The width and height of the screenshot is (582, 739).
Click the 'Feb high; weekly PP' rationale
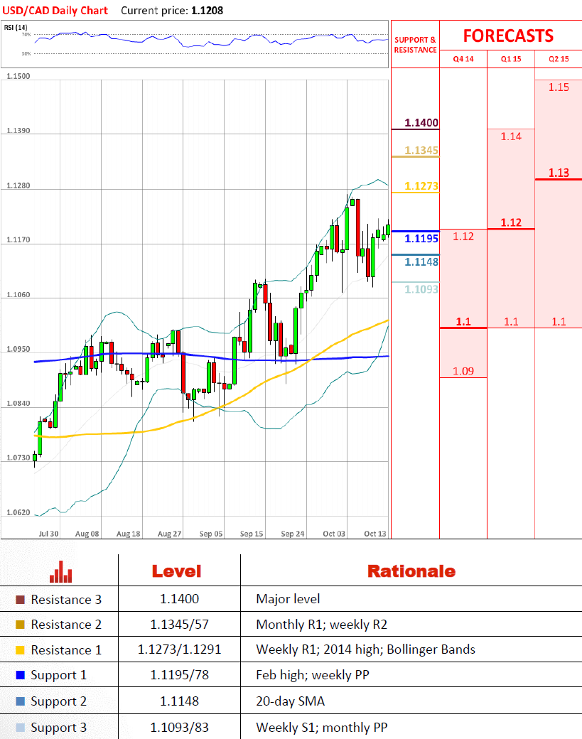click(x=313, y=675)
